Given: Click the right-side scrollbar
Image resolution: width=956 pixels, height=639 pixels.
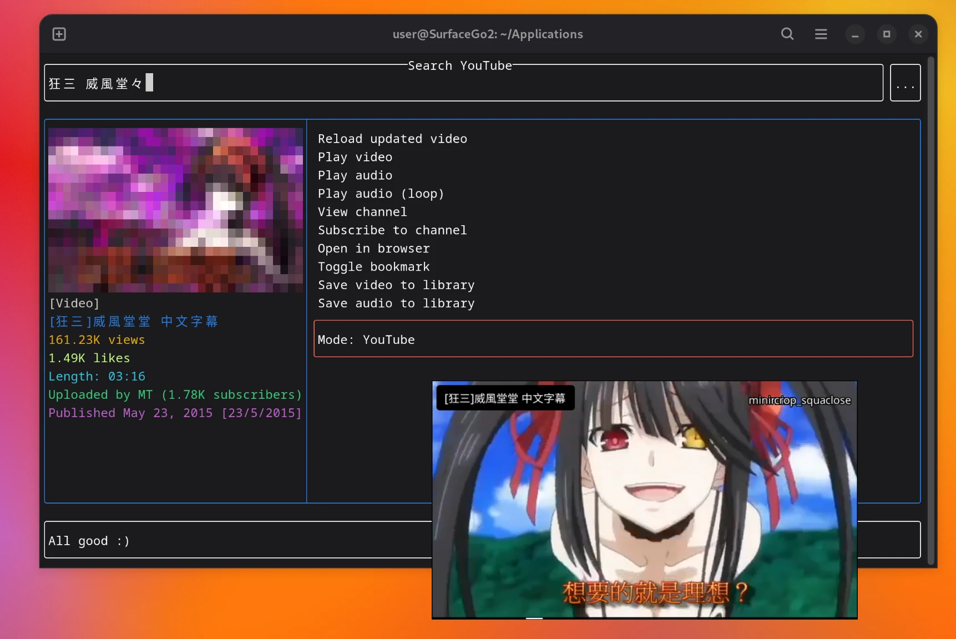Looking at the screenshot, I should 931,305.
